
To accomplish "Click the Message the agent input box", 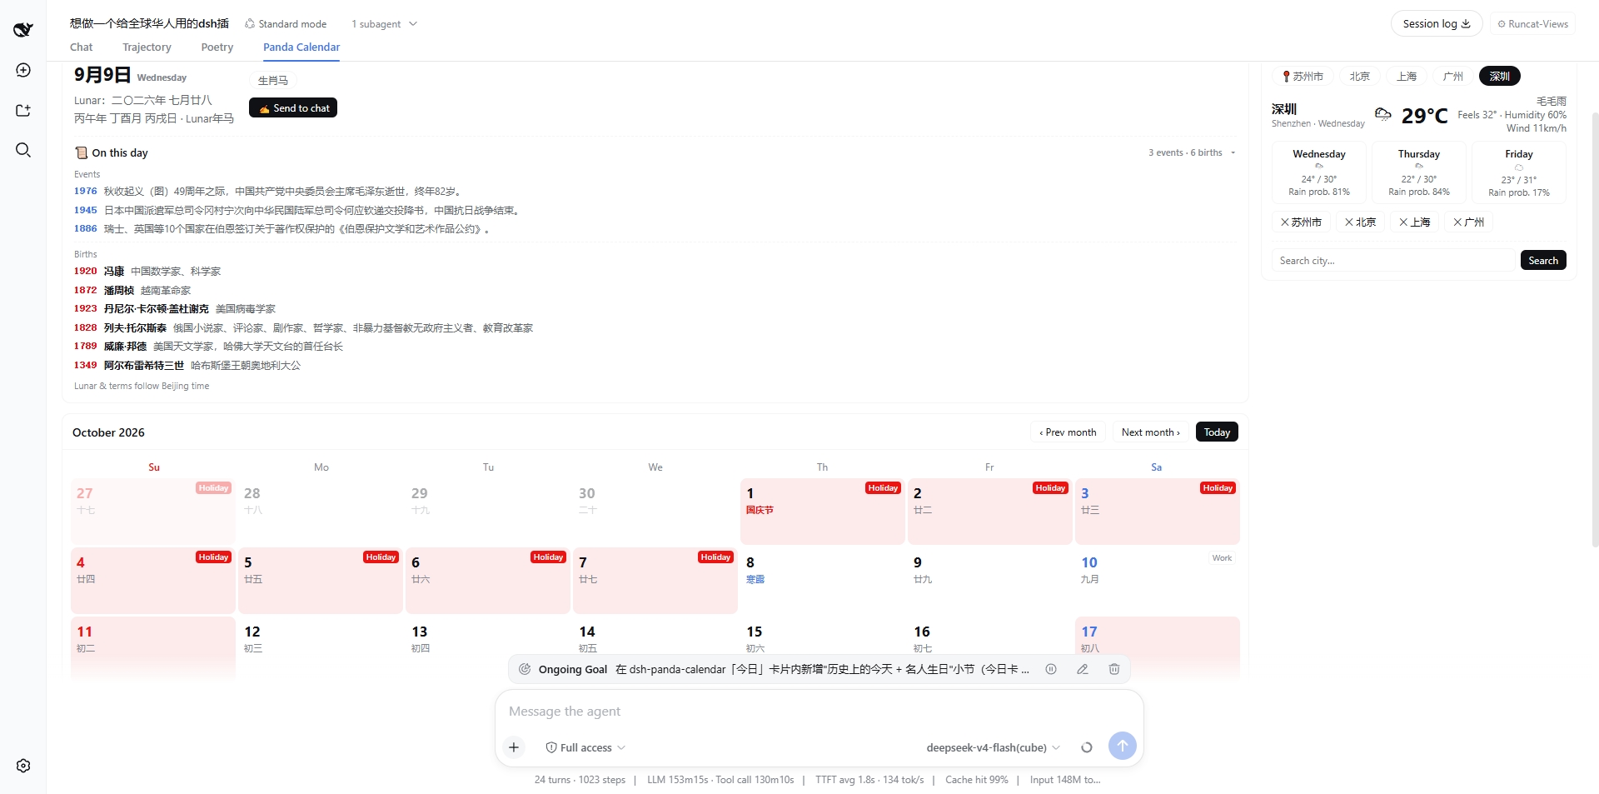I will (x=819, y=712).
